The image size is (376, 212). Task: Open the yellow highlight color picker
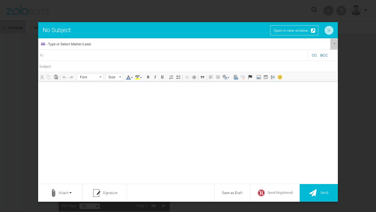coord(138,77)
